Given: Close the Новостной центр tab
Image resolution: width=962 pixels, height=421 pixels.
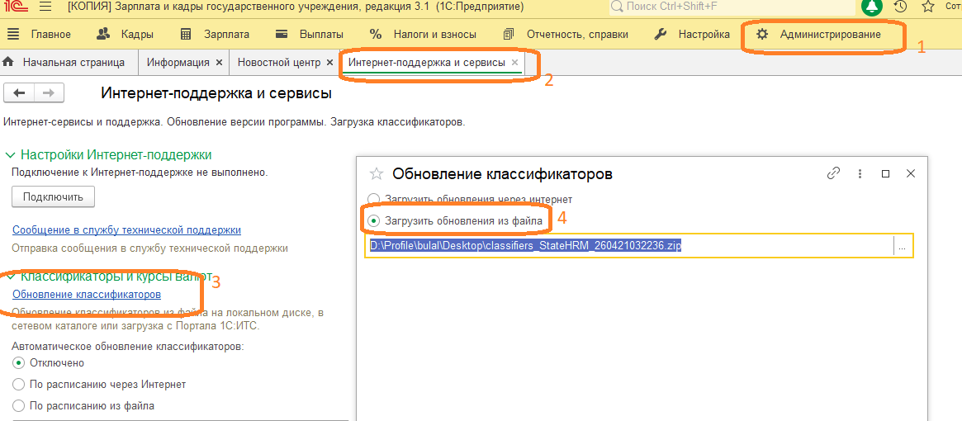Looking at the screenshot, I should click(329, 63).
